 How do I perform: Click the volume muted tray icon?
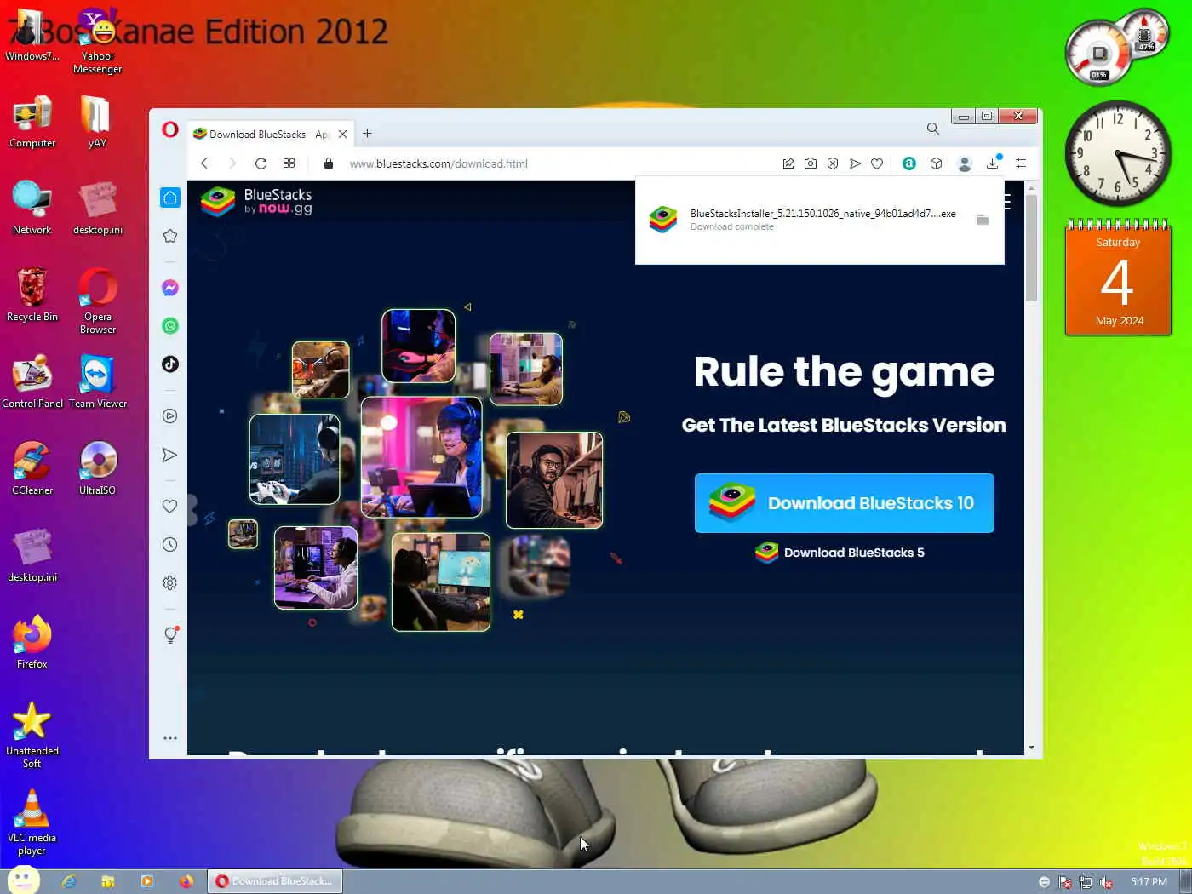(1106, 882)
